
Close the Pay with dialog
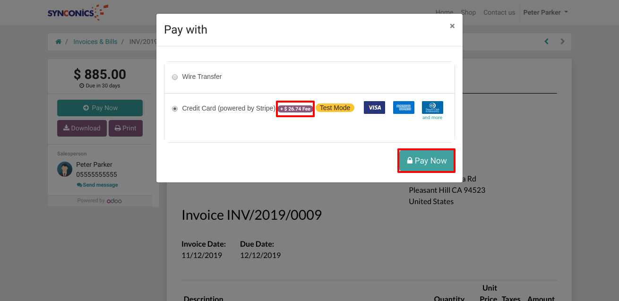[x=452, y=26]
